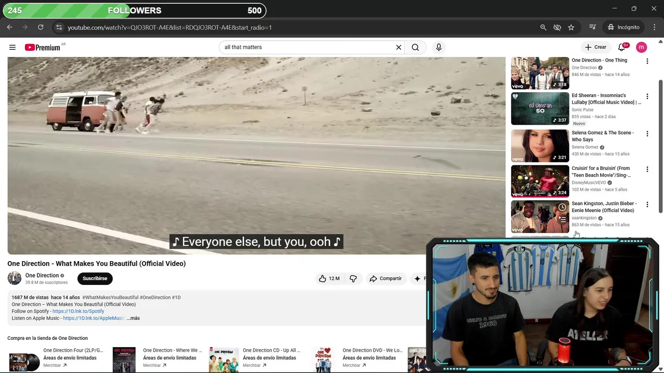This screenshot has width=664, height=373.
Task: Open Ed Sheeran Insomniac's Lullaby thumbnail
Action: coord(540,108)
